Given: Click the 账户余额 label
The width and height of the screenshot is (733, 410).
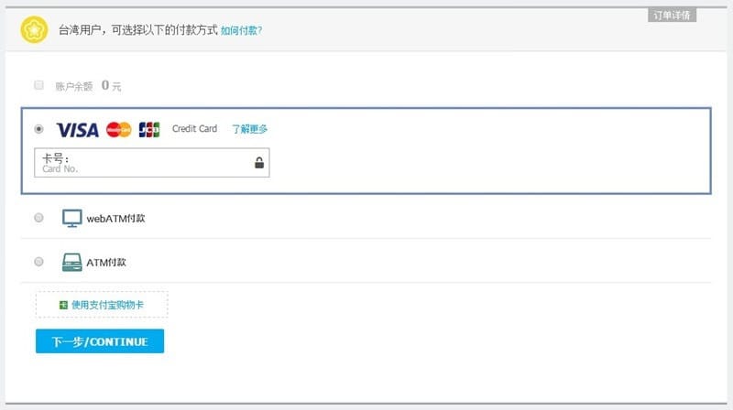Looking at the screenshot, I should (74, 86).
